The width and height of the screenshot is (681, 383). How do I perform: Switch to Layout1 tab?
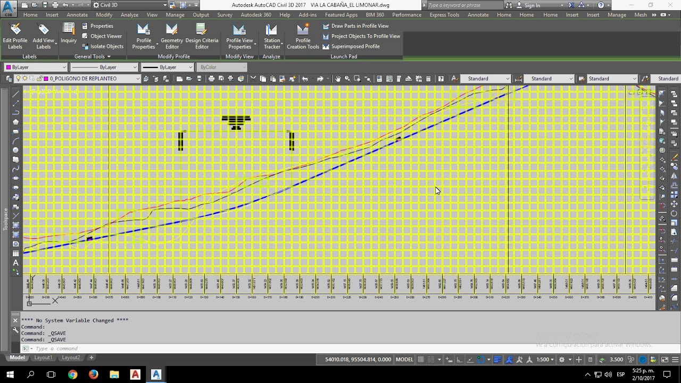coord(43,358)
